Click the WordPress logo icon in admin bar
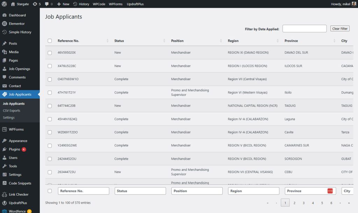This screenshot has width=358, height=213. tap(5, 4)
